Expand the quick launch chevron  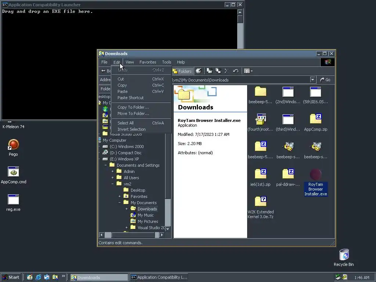(x=63, y=276)
